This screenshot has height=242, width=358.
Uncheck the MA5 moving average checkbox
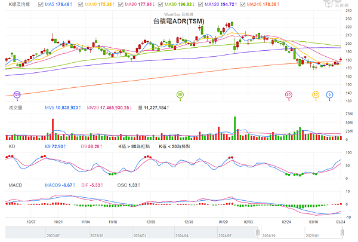(41, 4)
